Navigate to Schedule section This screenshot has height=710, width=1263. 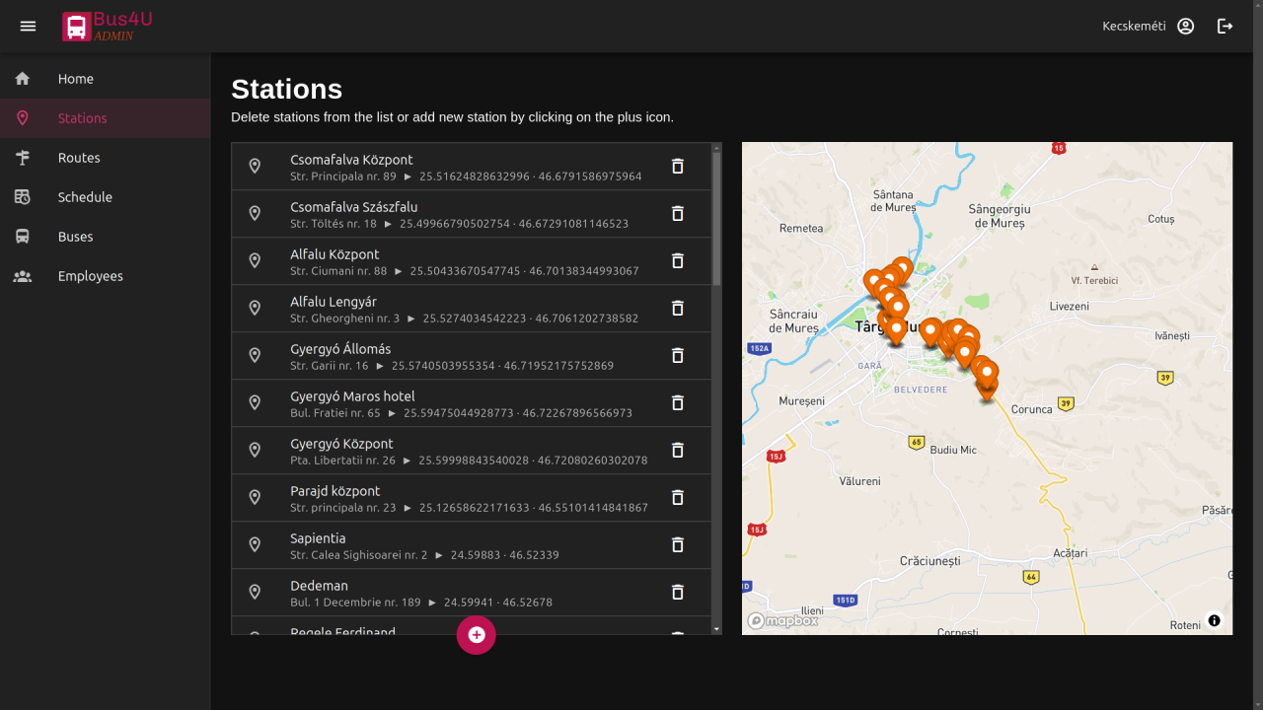pyautogui.click(x=85, y=197)
